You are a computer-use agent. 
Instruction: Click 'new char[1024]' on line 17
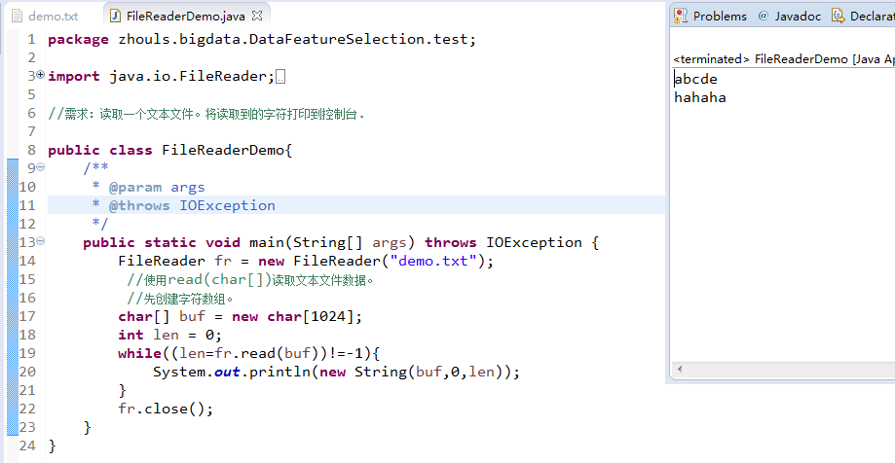pyautogui.click(x=293, y=316)
